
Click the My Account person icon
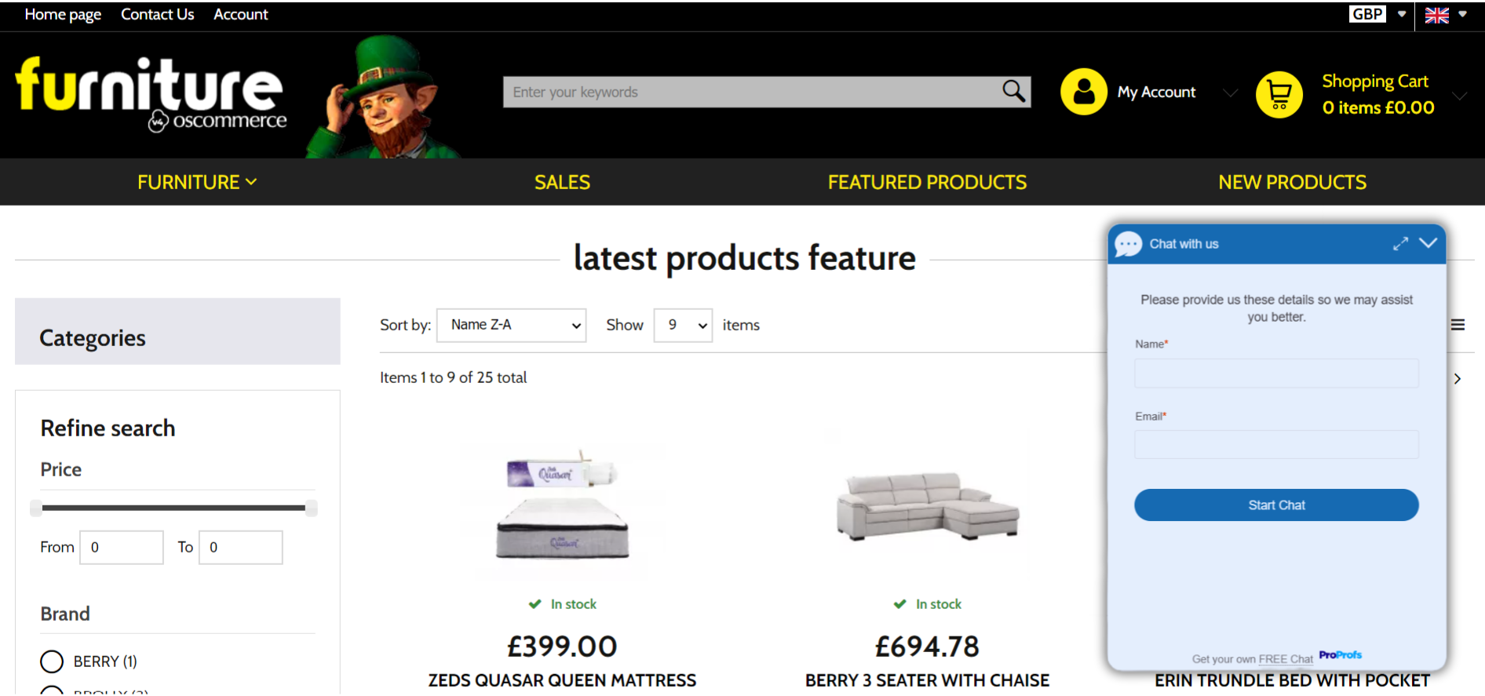[1083, 92]
